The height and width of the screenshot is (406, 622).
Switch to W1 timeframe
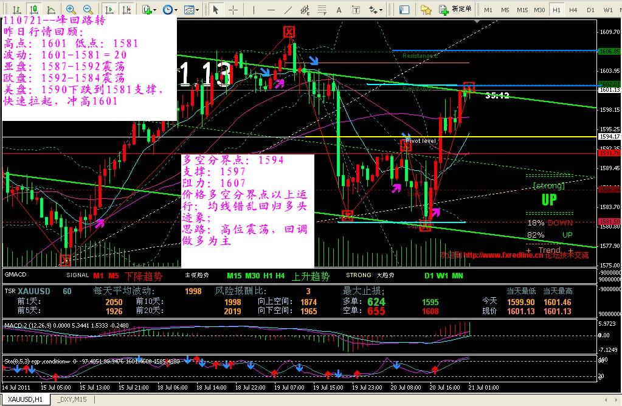coord(608,10)
